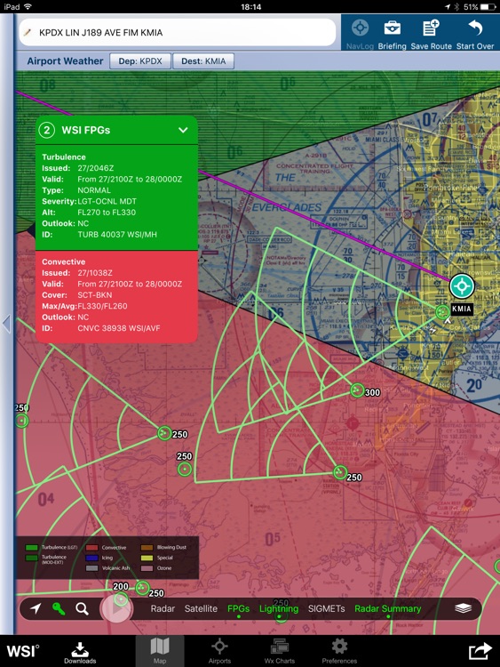This screenshot has height=667, width=500.
Task: Open the Dep: KPDX weather button
Action: 140,61
